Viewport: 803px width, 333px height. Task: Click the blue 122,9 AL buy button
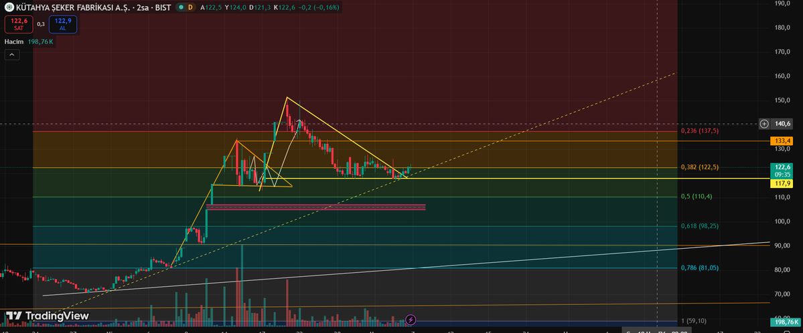pyautogui.click(x=63, y=24)
